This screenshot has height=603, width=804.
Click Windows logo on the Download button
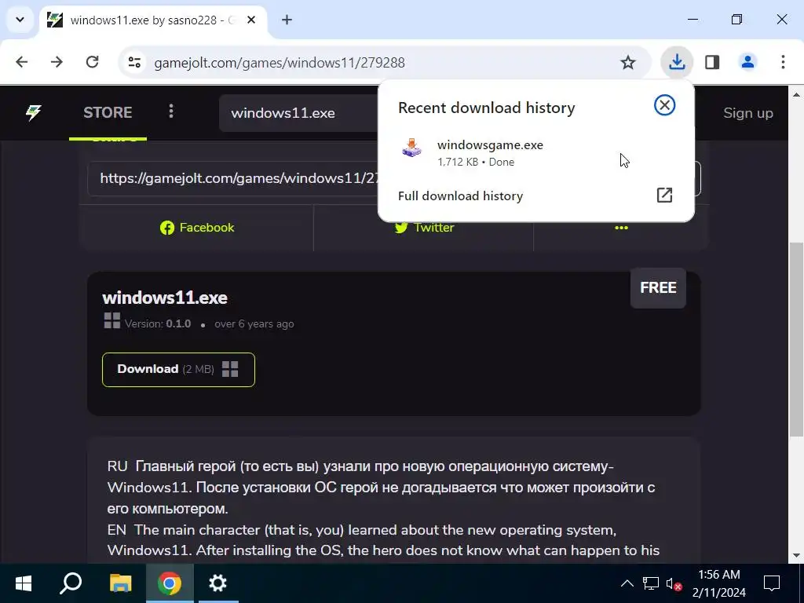[x=230, y=369]
